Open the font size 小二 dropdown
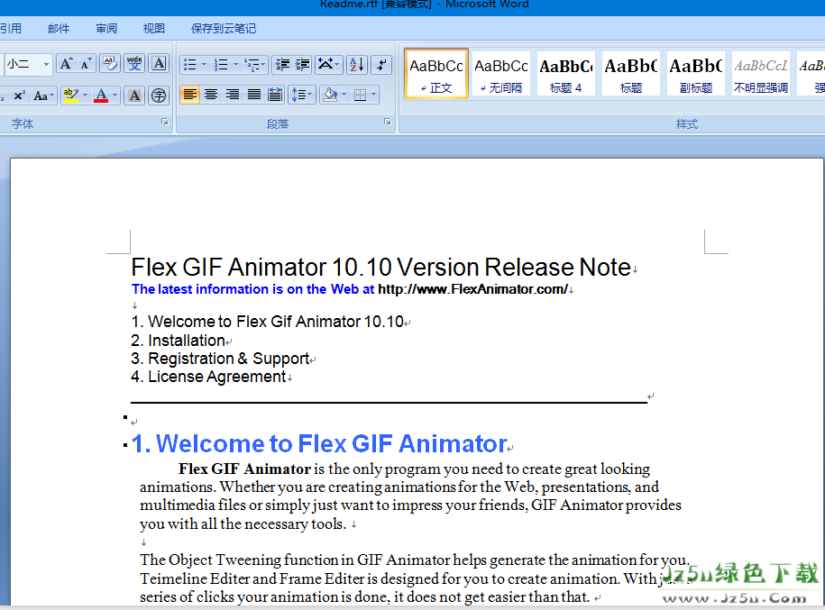The width and height of the screenshot is (825, 610). click(46, 64)
